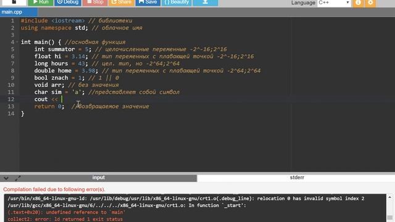Click 'long hours' declaration text
This screenshot has height=222, width=395.
pos(51,64)
